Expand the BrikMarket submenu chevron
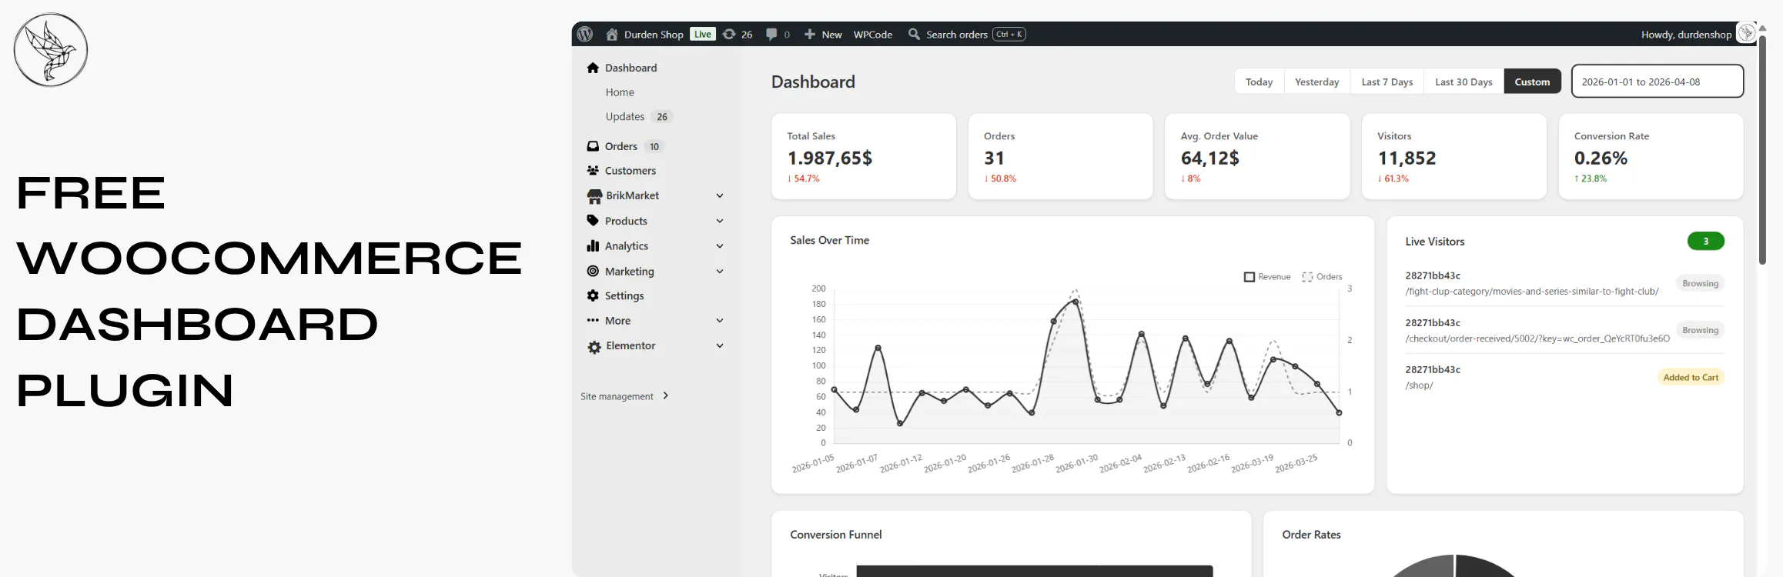This screenshot has height=577, width=1783. tap(720, 195)
